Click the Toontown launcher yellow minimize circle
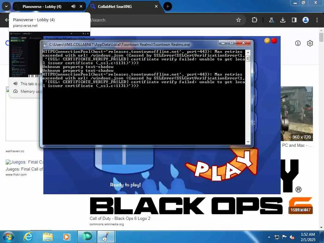Image resolution: width=324 pixels, height=243 pixels. [x=267, y=41]
